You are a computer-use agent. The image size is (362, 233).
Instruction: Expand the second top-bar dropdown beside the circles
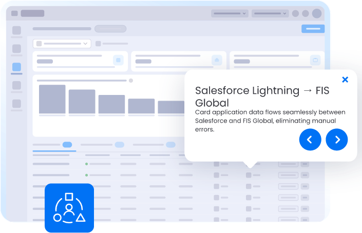point(270,13)
